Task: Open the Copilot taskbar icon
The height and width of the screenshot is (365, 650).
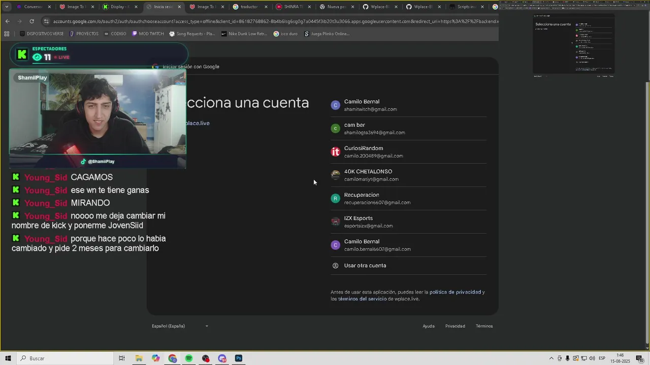Action: tap(155, 358)
